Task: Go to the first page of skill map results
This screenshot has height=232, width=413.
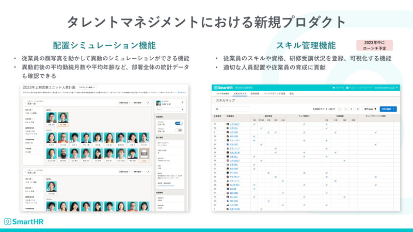Action: pyautogui.click(x=340, y=109)
